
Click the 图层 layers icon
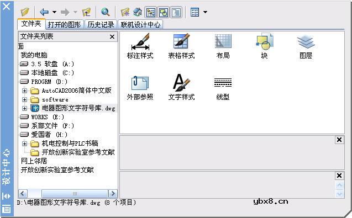pos(306,46)
